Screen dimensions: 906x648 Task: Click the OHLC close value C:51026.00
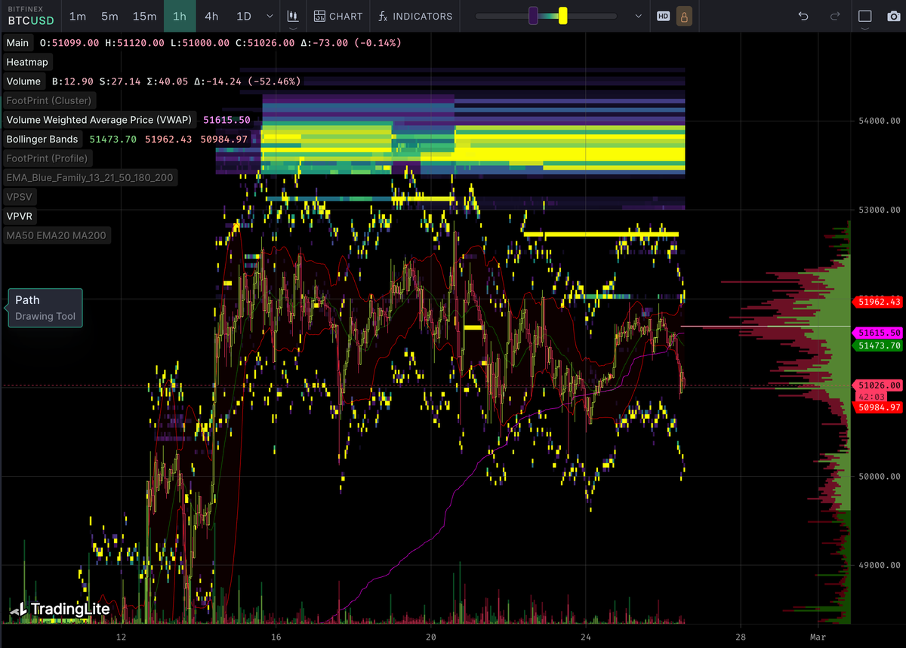click(x=265, y=43)
